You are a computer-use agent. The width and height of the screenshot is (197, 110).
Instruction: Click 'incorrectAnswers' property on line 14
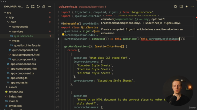(86, 62)
